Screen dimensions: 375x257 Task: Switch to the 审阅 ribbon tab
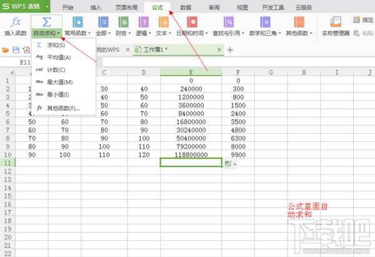pyautogui.click(x=214, y=8)
